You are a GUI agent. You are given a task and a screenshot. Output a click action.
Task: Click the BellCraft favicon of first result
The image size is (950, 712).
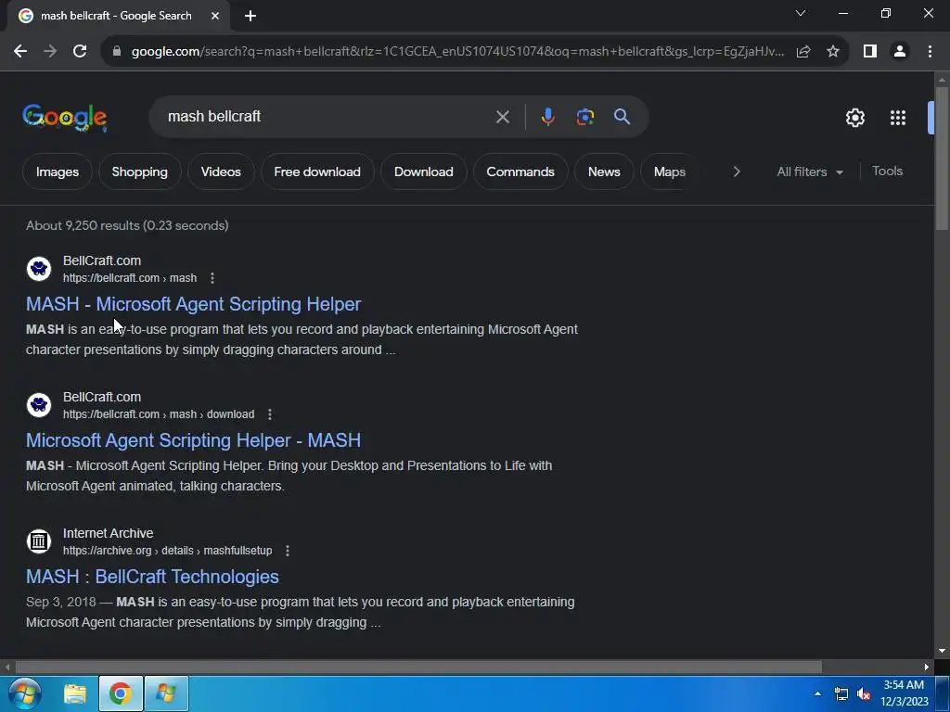click(39, 269)
